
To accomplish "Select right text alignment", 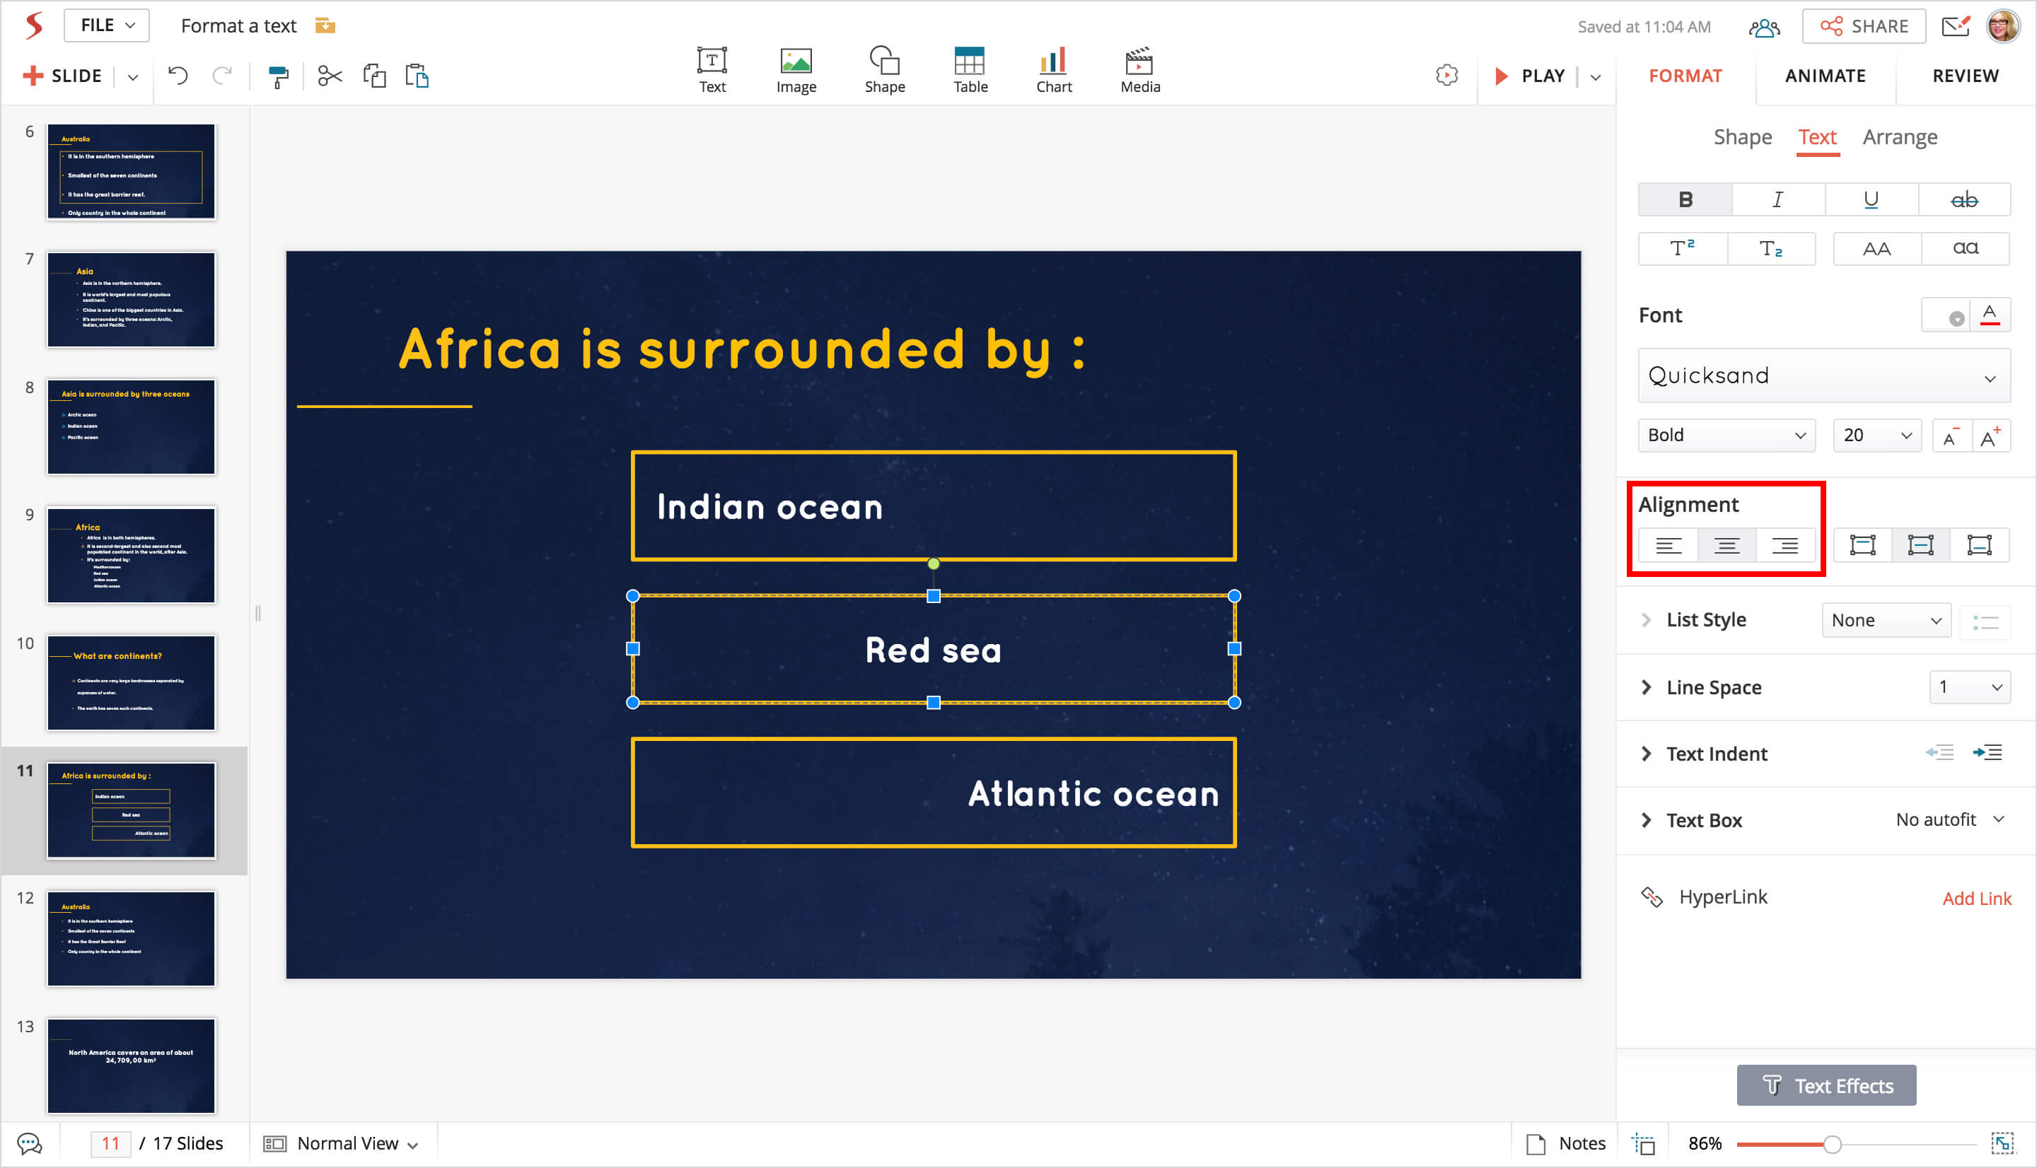I will coord(1784,546).
